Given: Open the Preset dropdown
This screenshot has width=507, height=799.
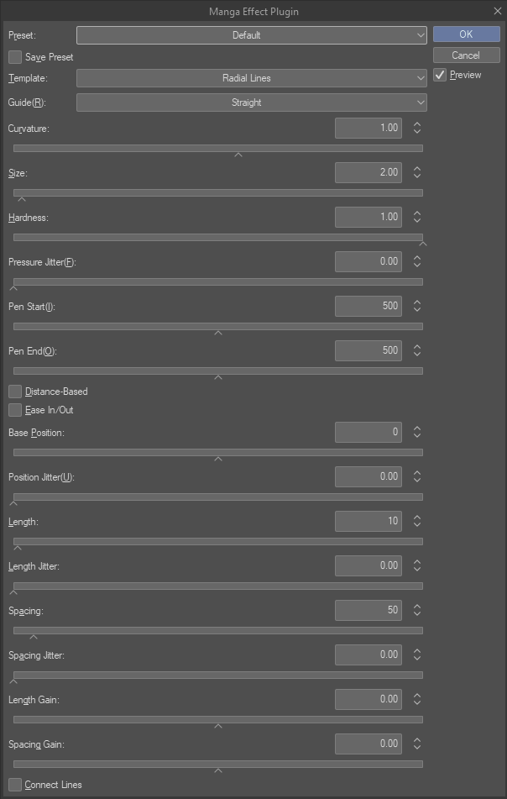Looking at the screenshot, I should pyautogui.click(x=251, y=35).
